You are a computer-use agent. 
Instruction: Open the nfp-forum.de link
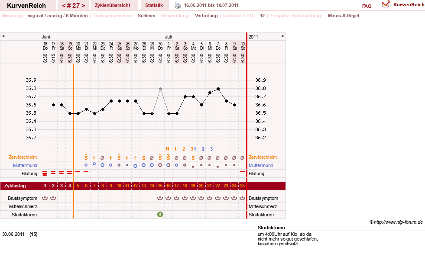pyautogui.click(x=398, y=222)
